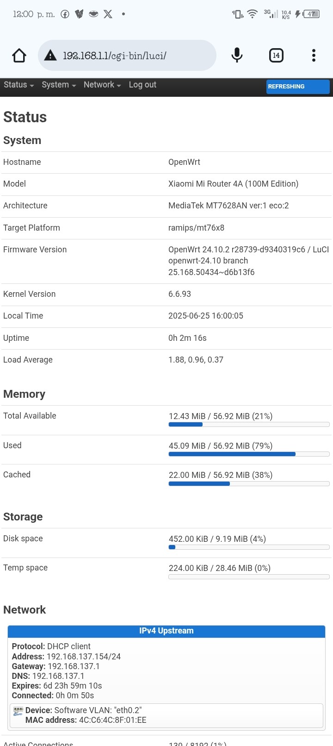333x746 pixels.
Task: Expand the Network dropdown menu
Action: tap(102, 85)
